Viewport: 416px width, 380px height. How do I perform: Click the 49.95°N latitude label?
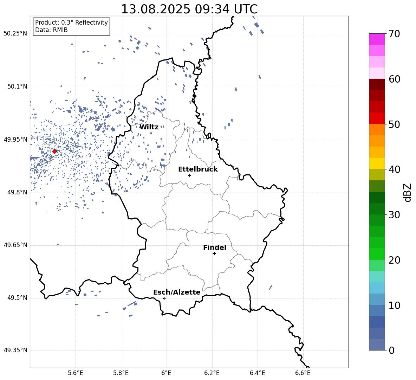[x=15, y=140]
